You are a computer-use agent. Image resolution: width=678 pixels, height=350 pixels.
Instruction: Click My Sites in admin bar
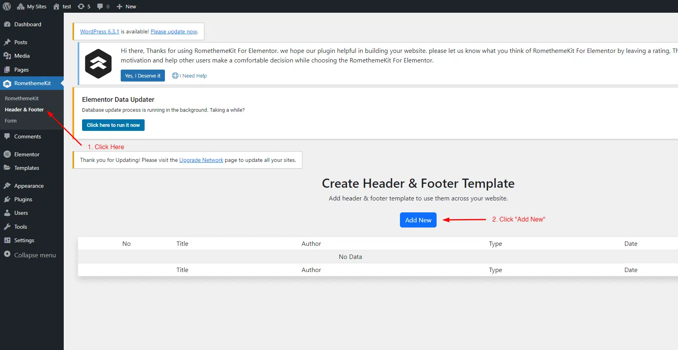point(37,6)
